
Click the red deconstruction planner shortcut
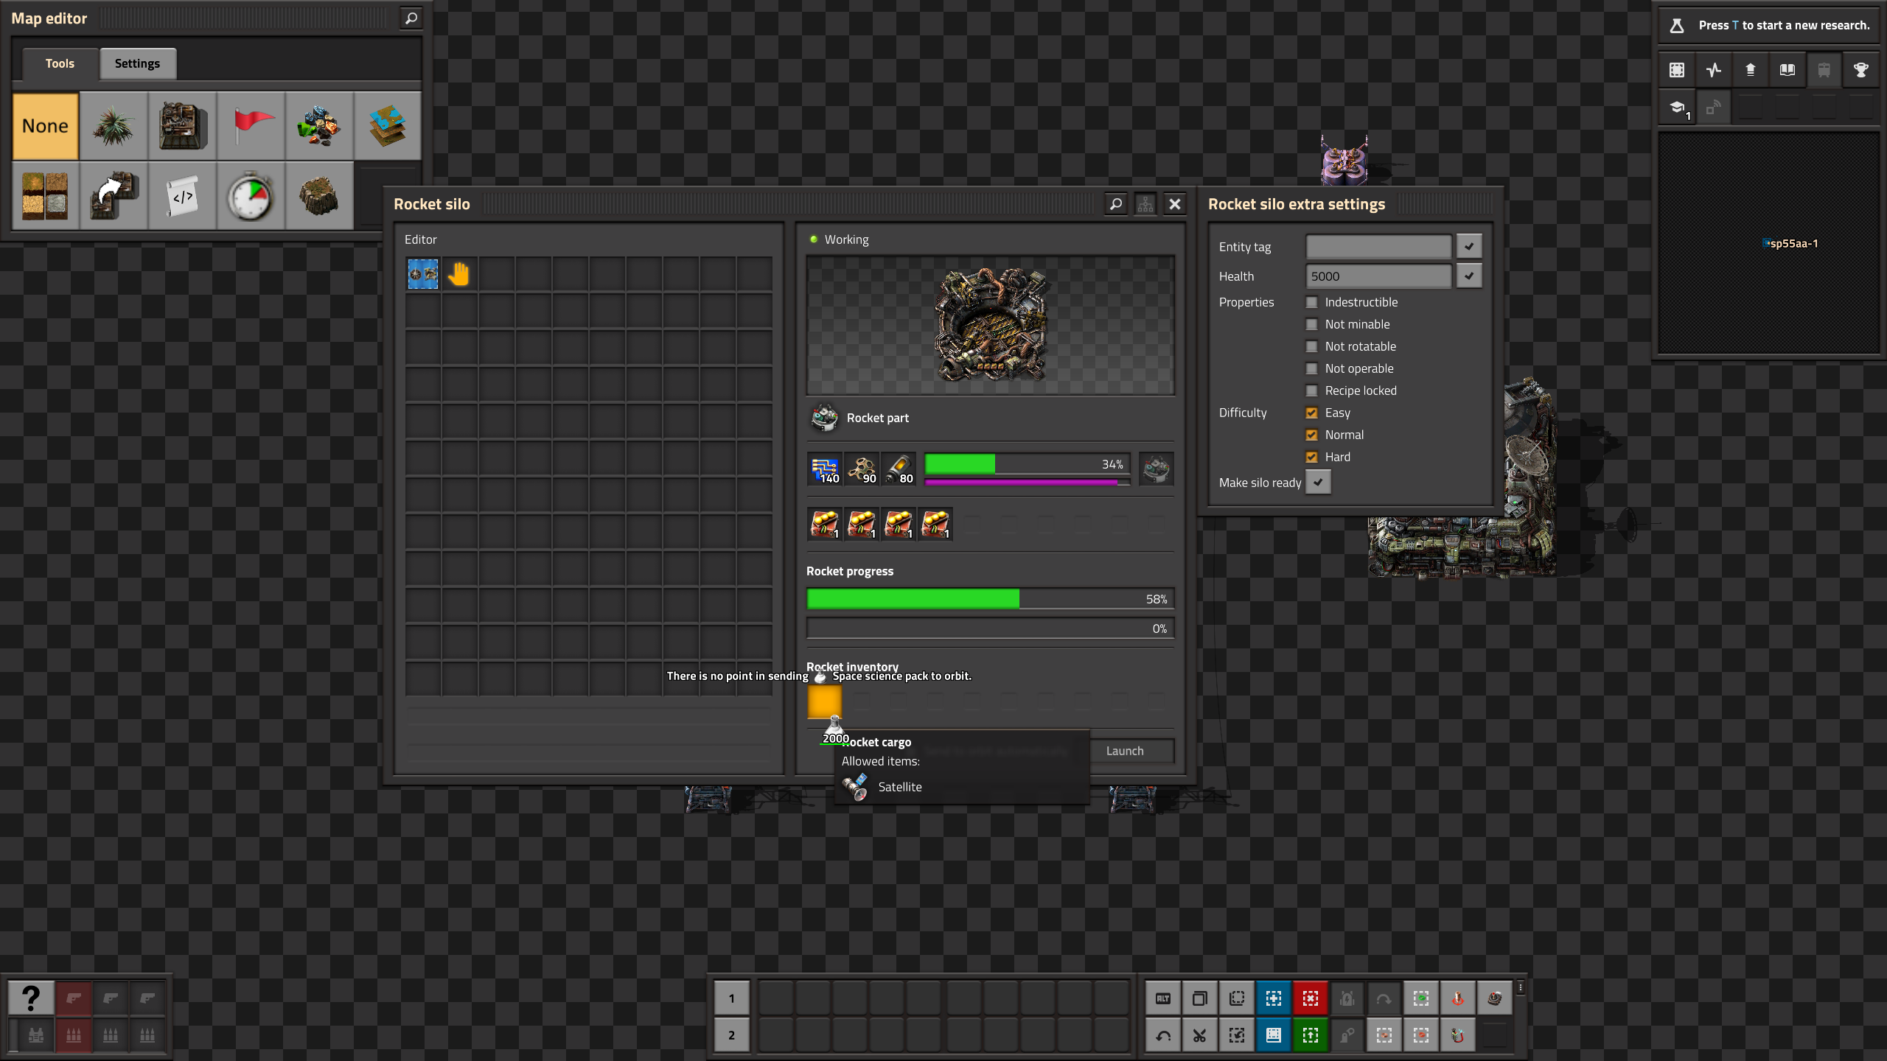click(x=1311, y=998)
